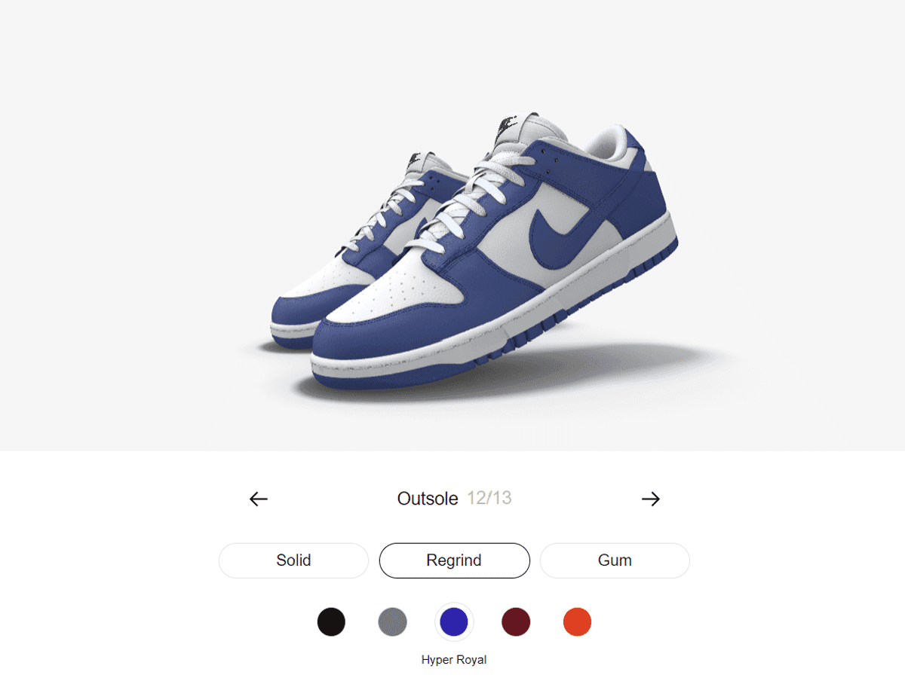Choose the Regrind outsole option
The height and width of the screenshot is (678, 905).
[454, 560]
